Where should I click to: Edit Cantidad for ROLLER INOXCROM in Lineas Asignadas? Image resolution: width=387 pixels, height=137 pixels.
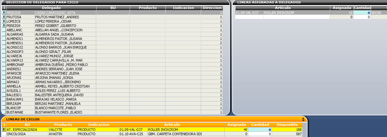[x=362, y=13]
